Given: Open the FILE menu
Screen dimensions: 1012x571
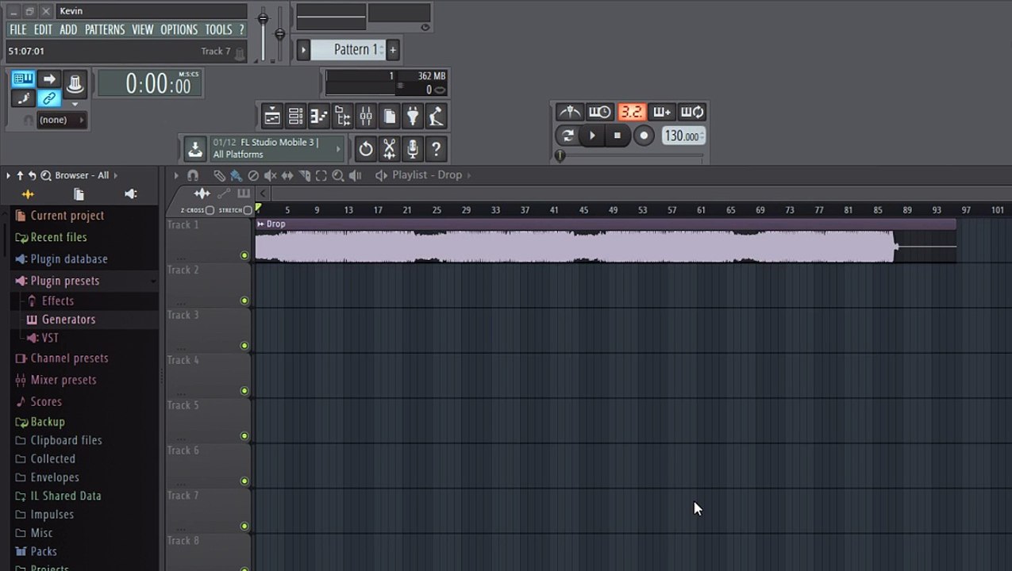Looking at the screenshot, I should click(18, 29).
